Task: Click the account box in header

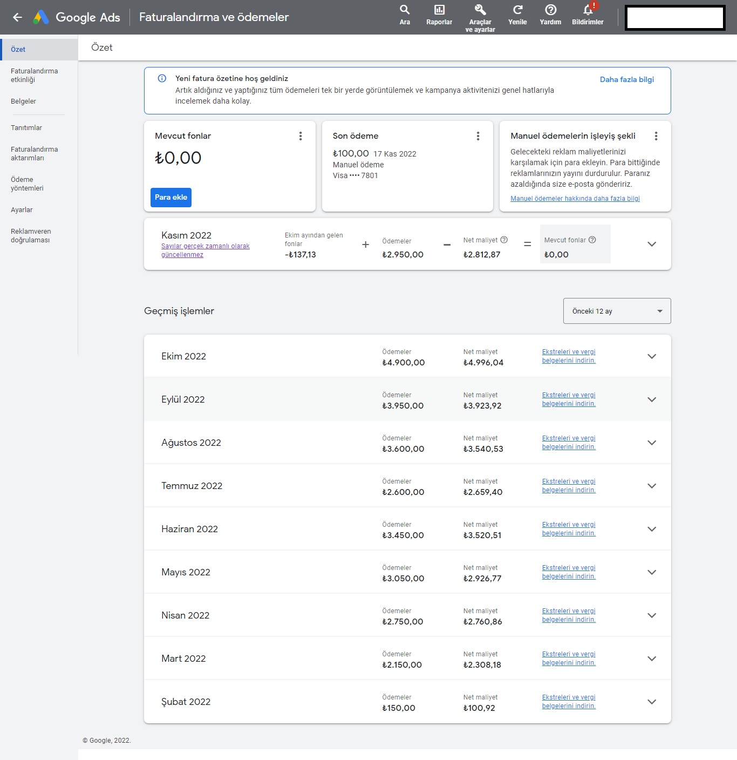Action: point(675,18)
